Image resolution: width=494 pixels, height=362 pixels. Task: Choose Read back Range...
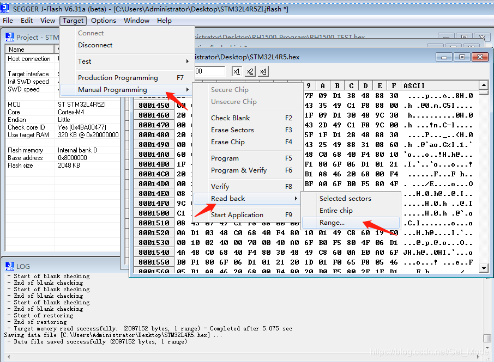[x=351, y=222]
